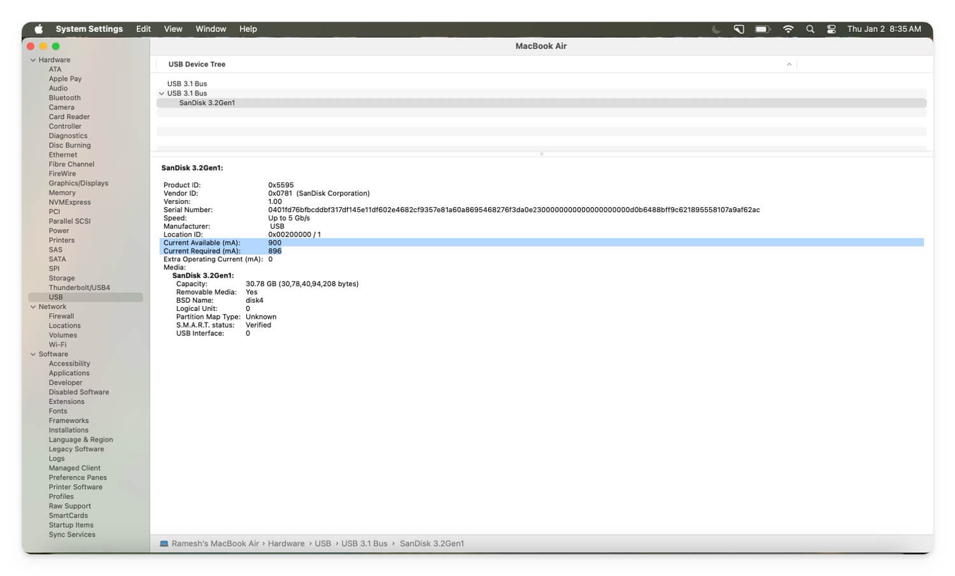Click SanDisk 3.2Gen1 in the path bar

[x=432, y=544]
